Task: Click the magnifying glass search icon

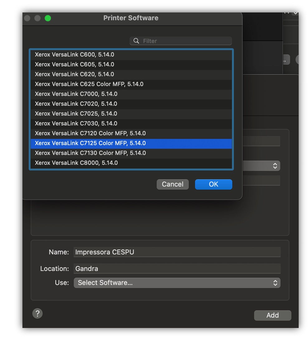Action: [x=136, y=41]
